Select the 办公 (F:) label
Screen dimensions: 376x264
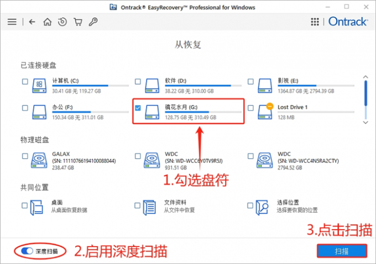click(62, 107)
